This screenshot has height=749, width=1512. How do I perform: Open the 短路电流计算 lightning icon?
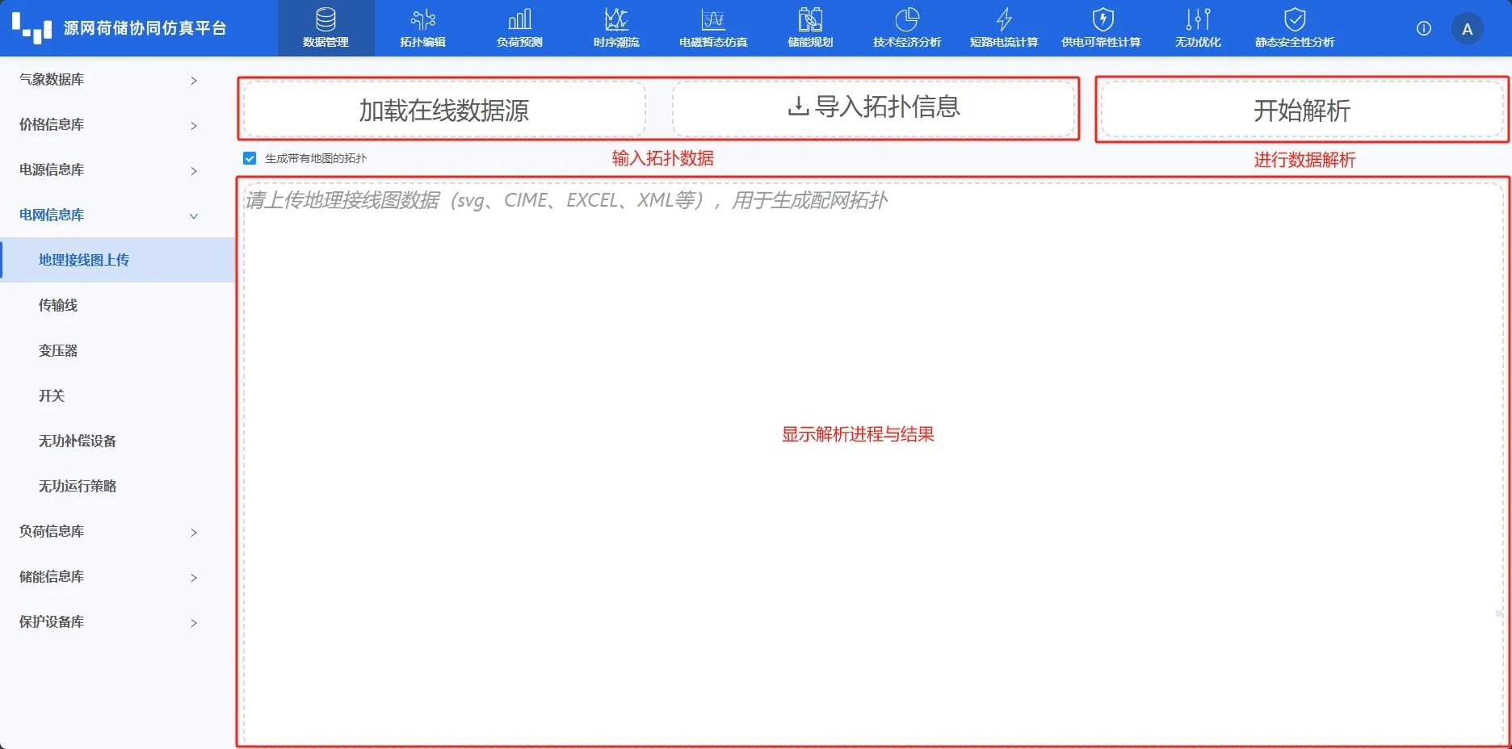click(1004, 19)
